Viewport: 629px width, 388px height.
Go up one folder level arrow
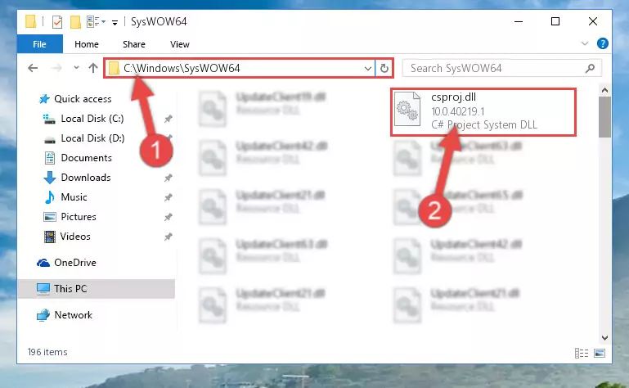(x=93, y=68)
